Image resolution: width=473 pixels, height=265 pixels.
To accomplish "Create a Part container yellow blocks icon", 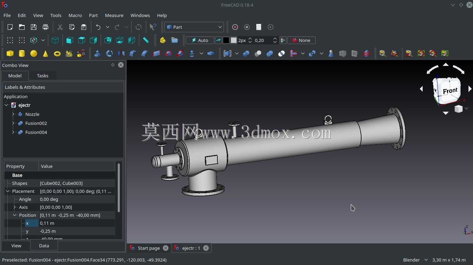I will point(163,40).
